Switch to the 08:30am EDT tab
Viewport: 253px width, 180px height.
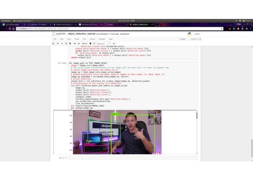click(x=90, y=24)
